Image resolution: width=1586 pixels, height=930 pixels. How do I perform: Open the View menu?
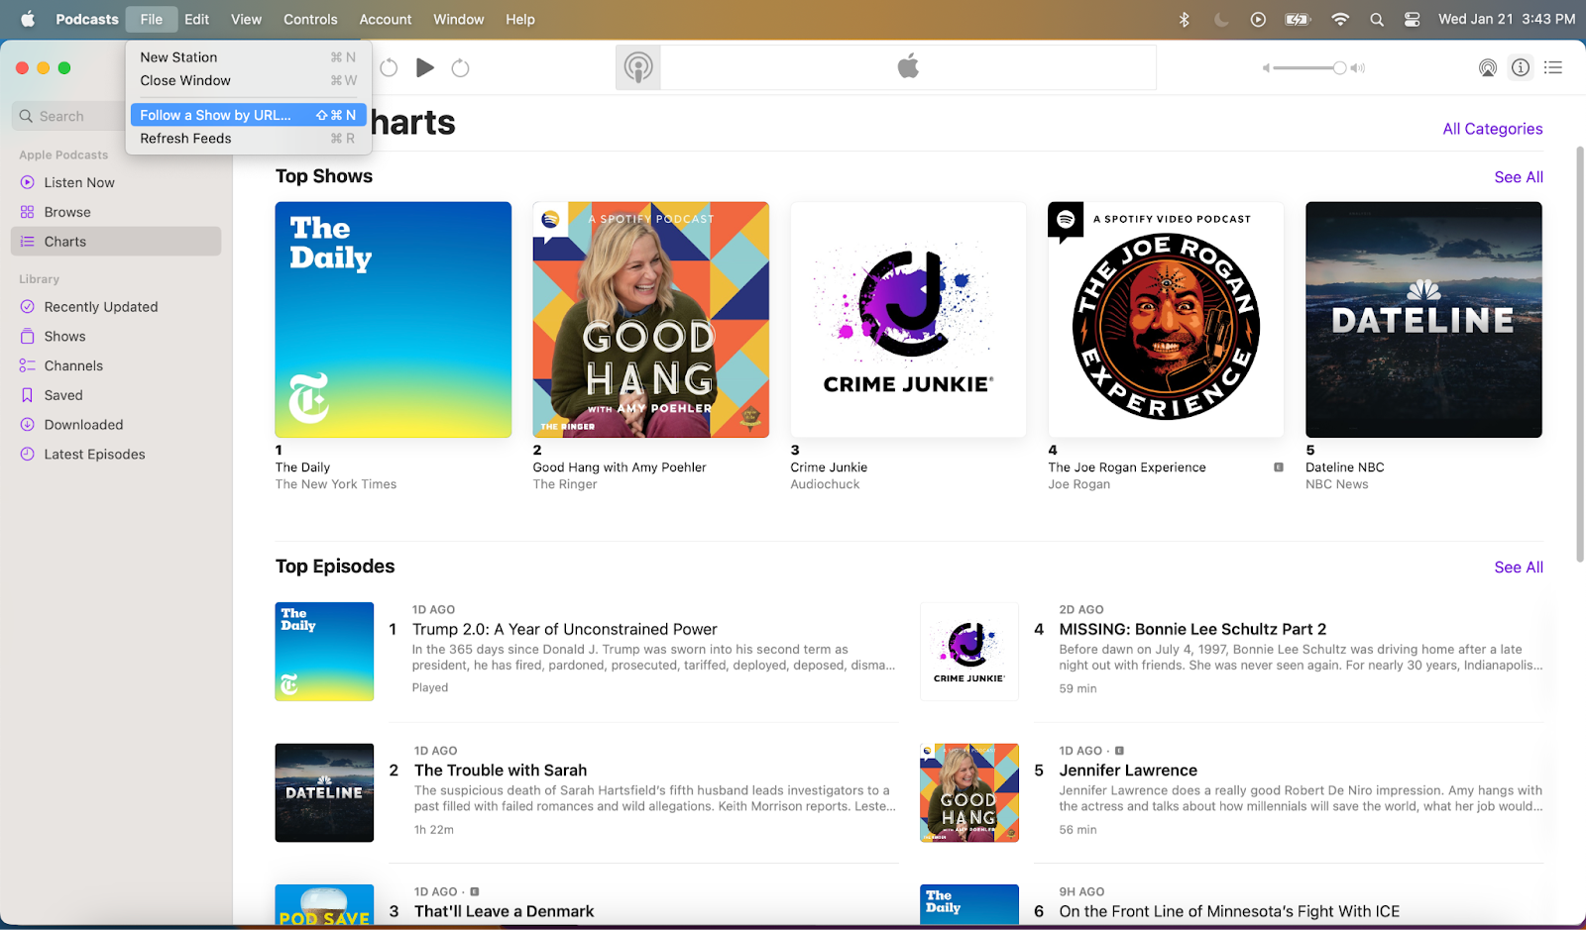click(246, 19)
